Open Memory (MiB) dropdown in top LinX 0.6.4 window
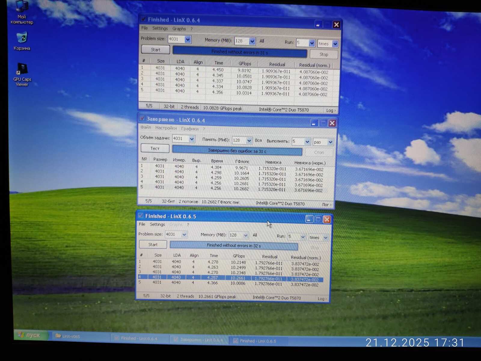 pos(252,41)
